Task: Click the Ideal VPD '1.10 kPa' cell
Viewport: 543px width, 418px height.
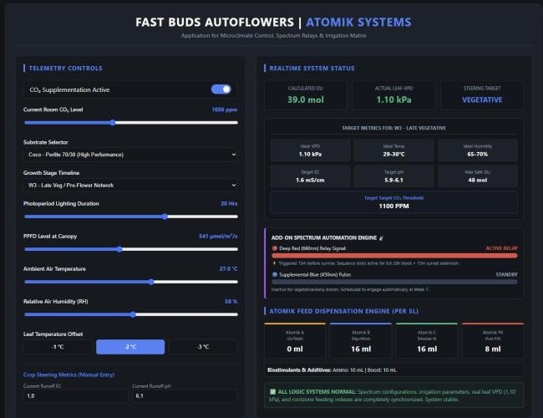Action: [310, 150]
